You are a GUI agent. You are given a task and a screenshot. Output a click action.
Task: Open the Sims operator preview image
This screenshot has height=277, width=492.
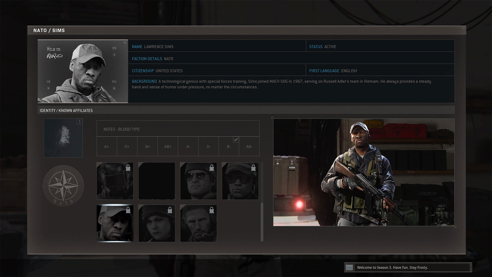pos(364,172)
